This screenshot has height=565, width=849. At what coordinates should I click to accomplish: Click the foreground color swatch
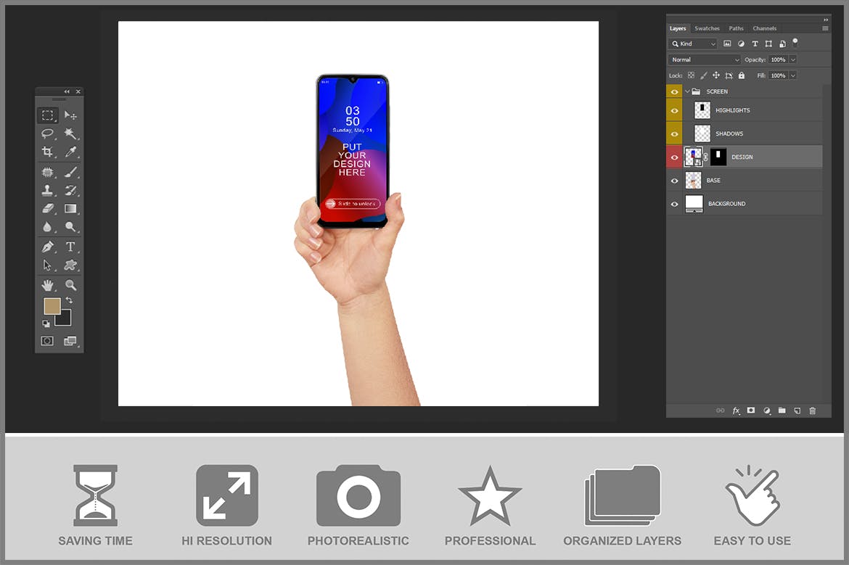click(52, 305)
